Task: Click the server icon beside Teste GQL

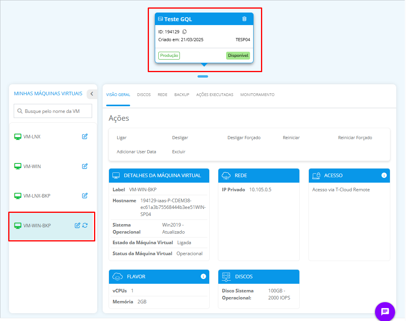Action: point(161,19)
